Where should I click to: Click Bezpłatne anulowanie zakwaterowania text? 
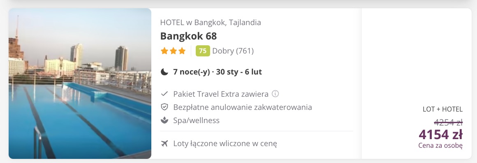click(243, 107)
